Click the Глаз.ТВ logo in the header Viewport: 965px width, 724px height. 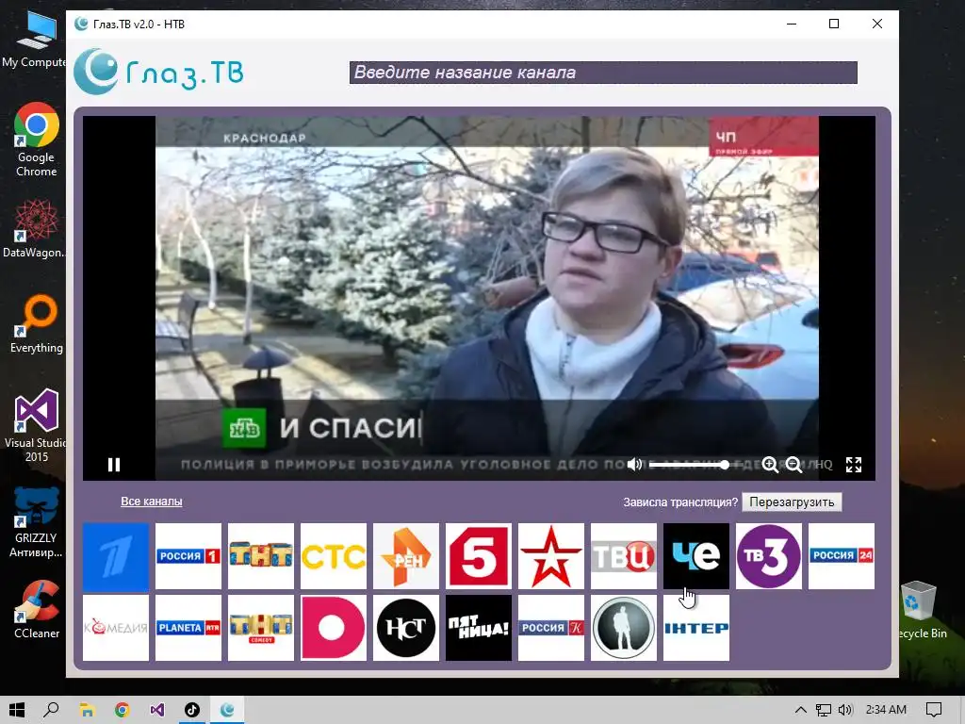click(x=158, y=72)
